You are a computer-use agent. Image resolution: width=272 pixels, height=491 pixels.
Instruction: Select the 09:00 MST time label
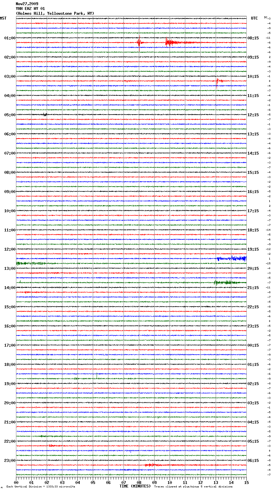tap(10, 192)
